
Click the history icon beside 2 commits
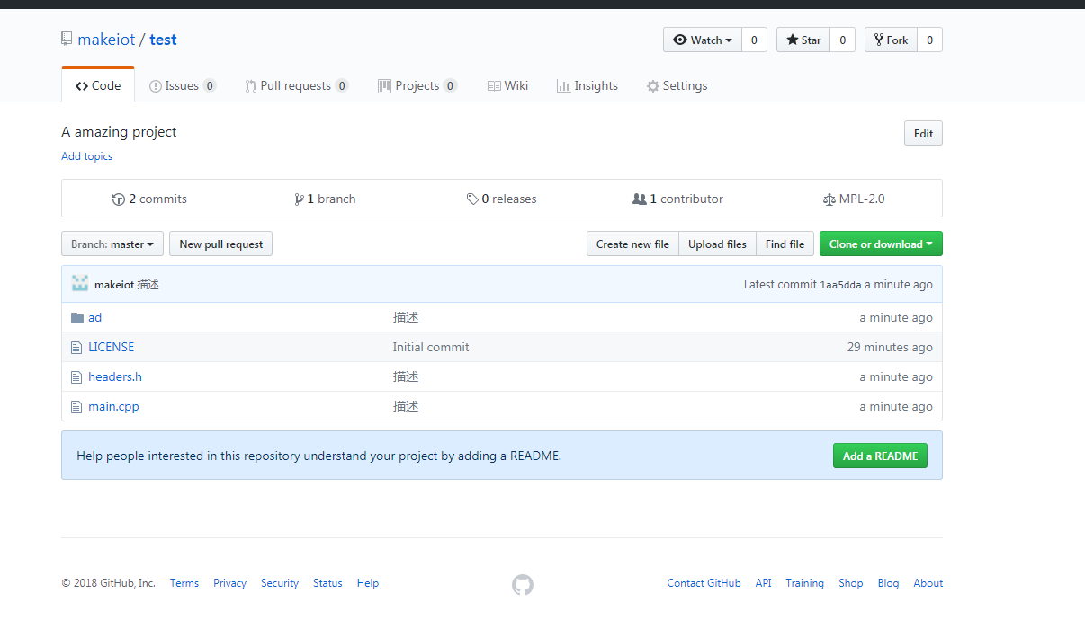point(118,199)
